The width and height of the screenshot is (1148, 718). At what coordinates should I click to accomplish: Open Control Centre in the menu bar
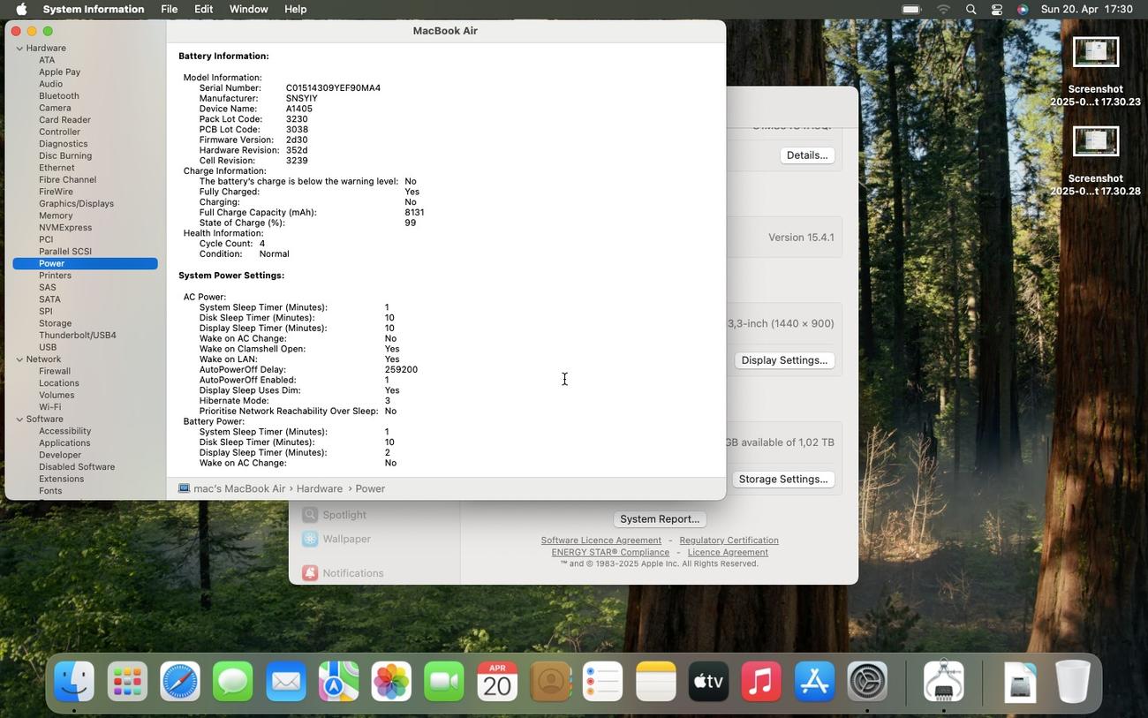point(997,10)
